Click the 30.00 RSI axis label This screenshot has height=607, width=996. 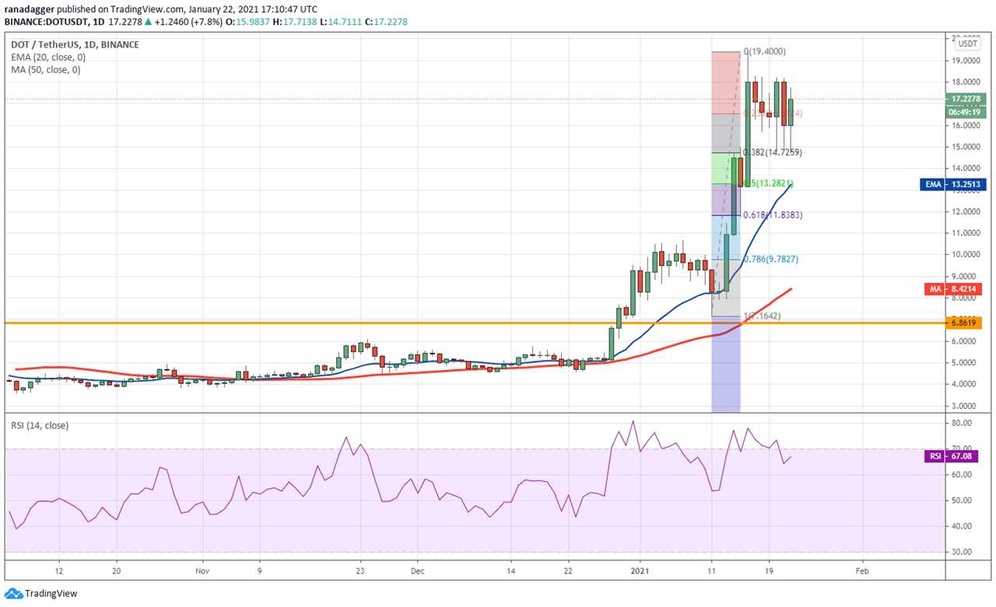(x=962, y=552)
